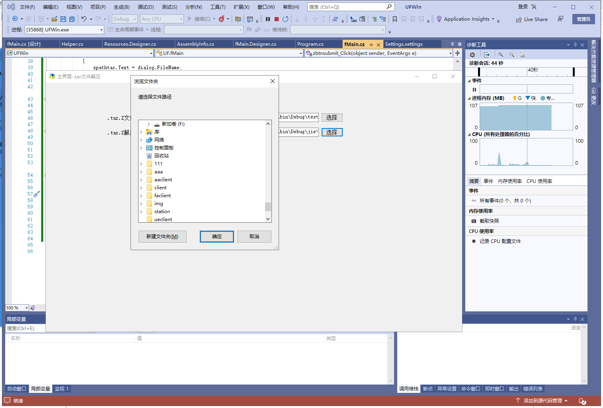Click the 管理员 button

click(x=583, y=19)
